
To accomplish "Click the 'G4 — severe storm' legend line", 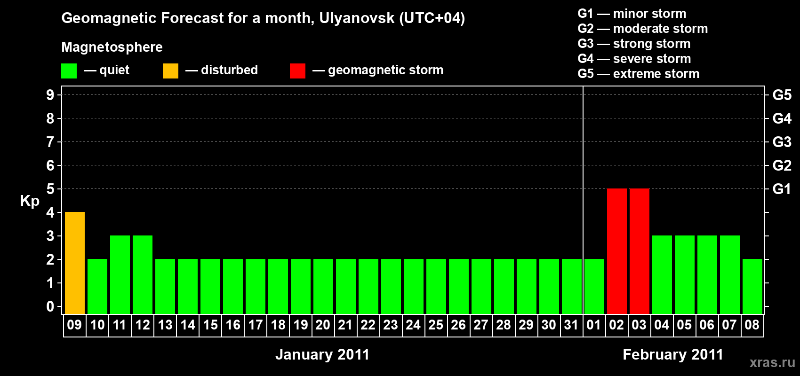I will pos(634,59).
